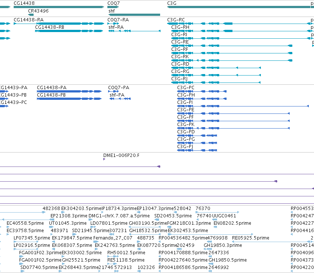Select EST RE51138.5prime

pyautogui.click(x=126, y=260)
